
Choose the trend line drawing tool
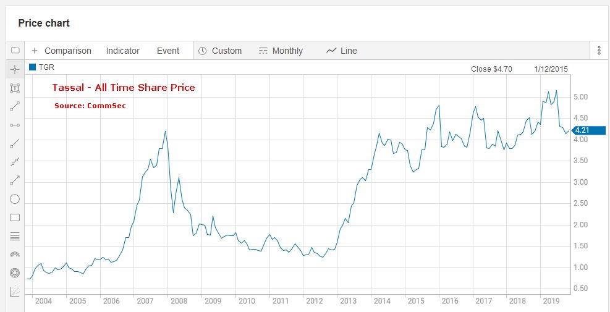click(15, 106)
